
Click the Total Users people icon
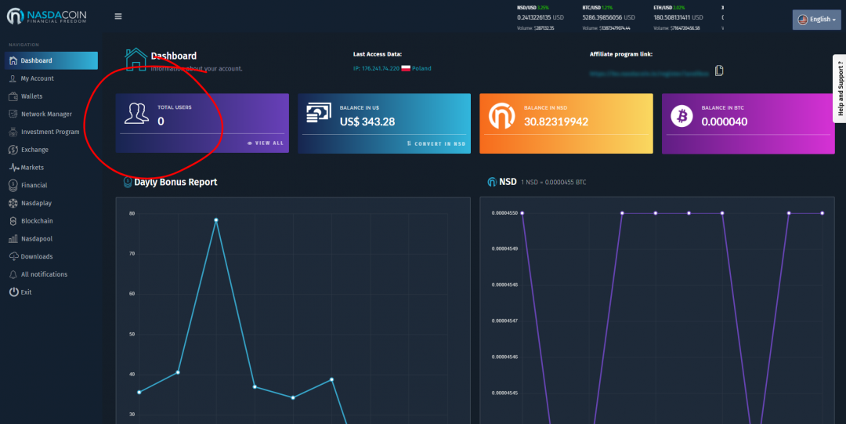pyautogui.click(x=136, y=114)
